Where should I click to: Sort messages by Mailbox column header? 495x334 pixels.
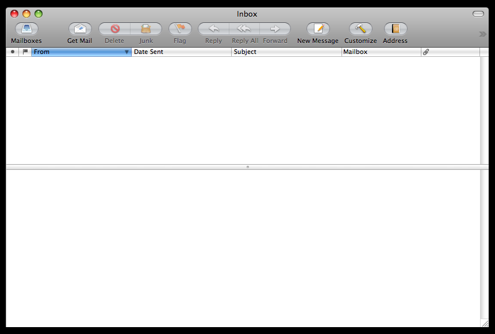(381, 52)
